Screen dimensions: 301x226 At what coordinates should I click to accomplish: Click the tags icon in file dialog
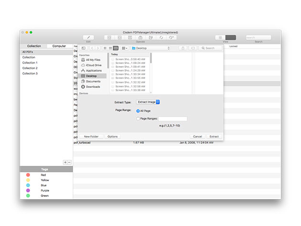[x=193, y=48]
